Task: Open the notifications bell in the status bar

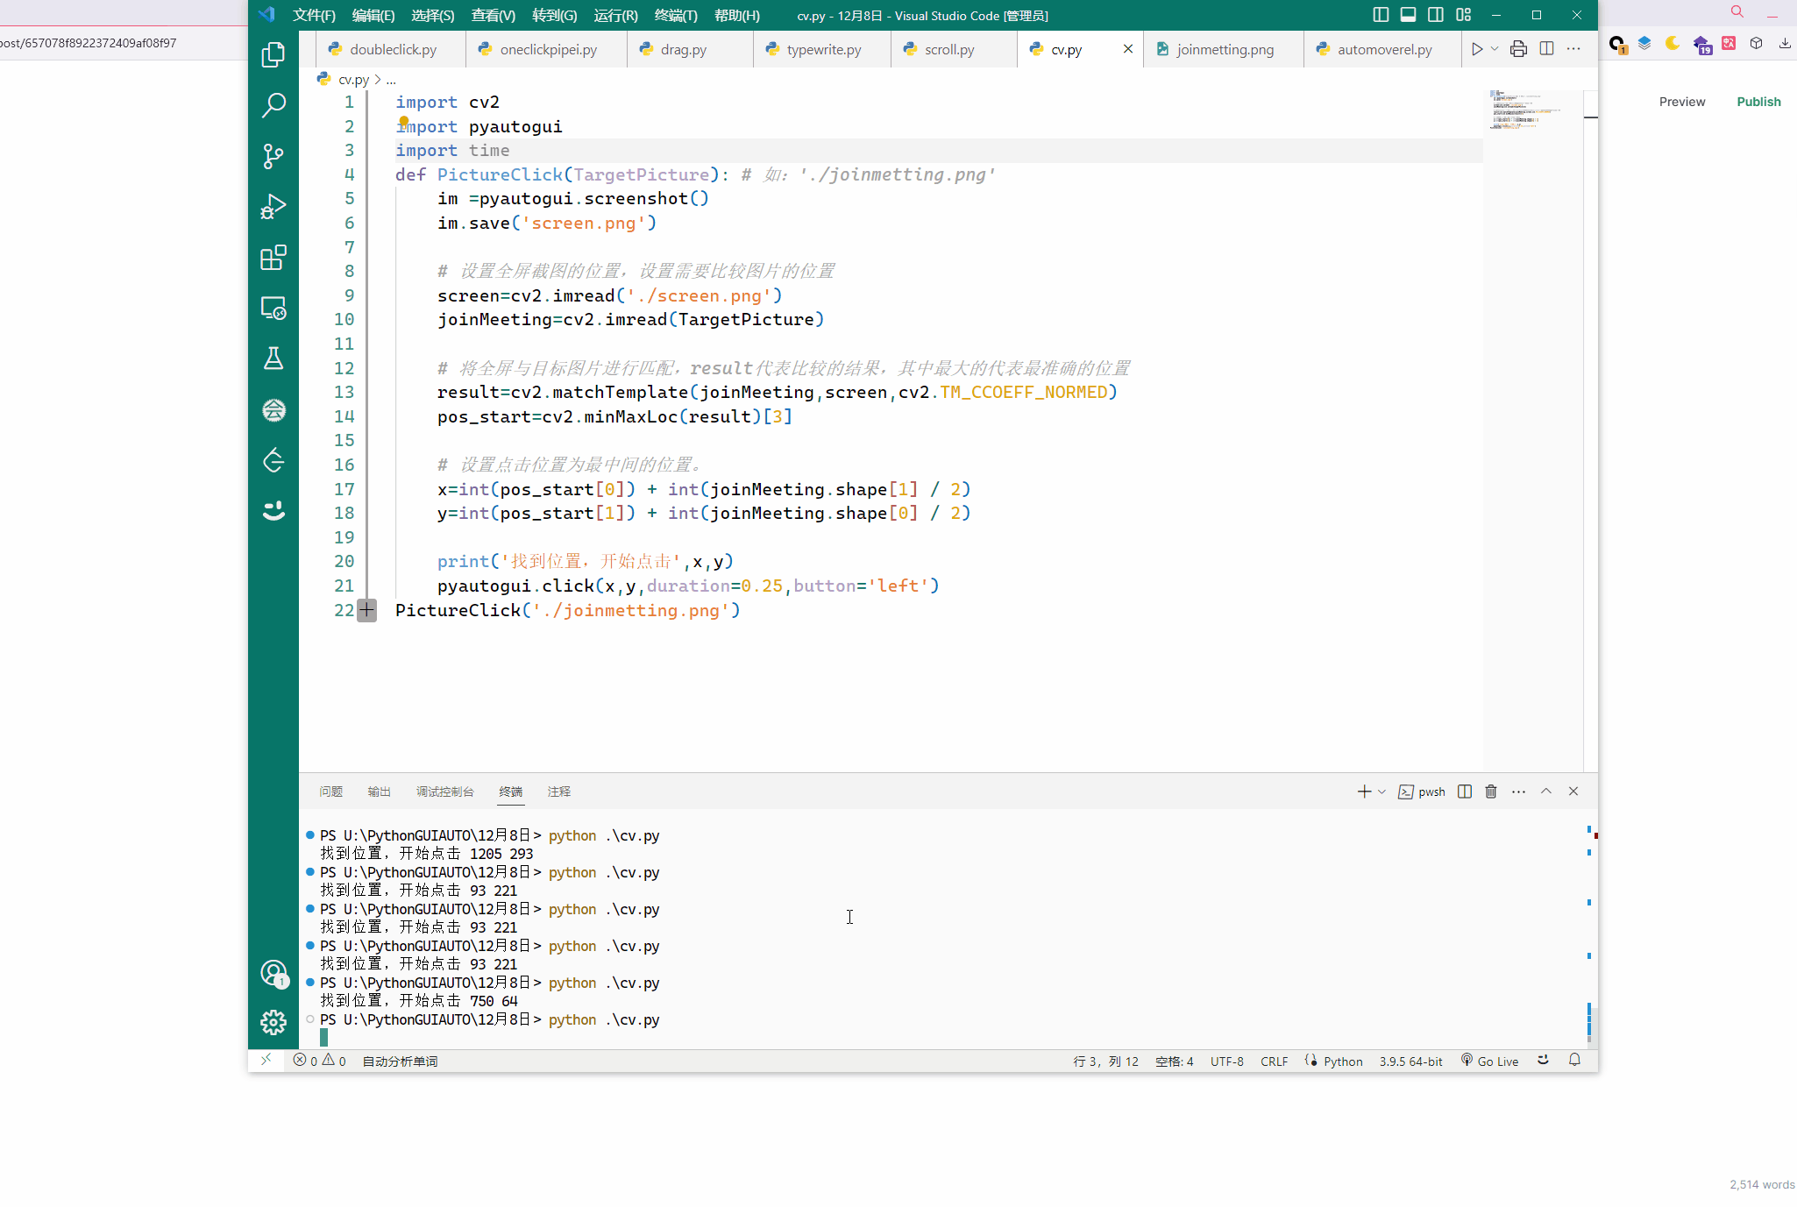Action: 1574,1060
